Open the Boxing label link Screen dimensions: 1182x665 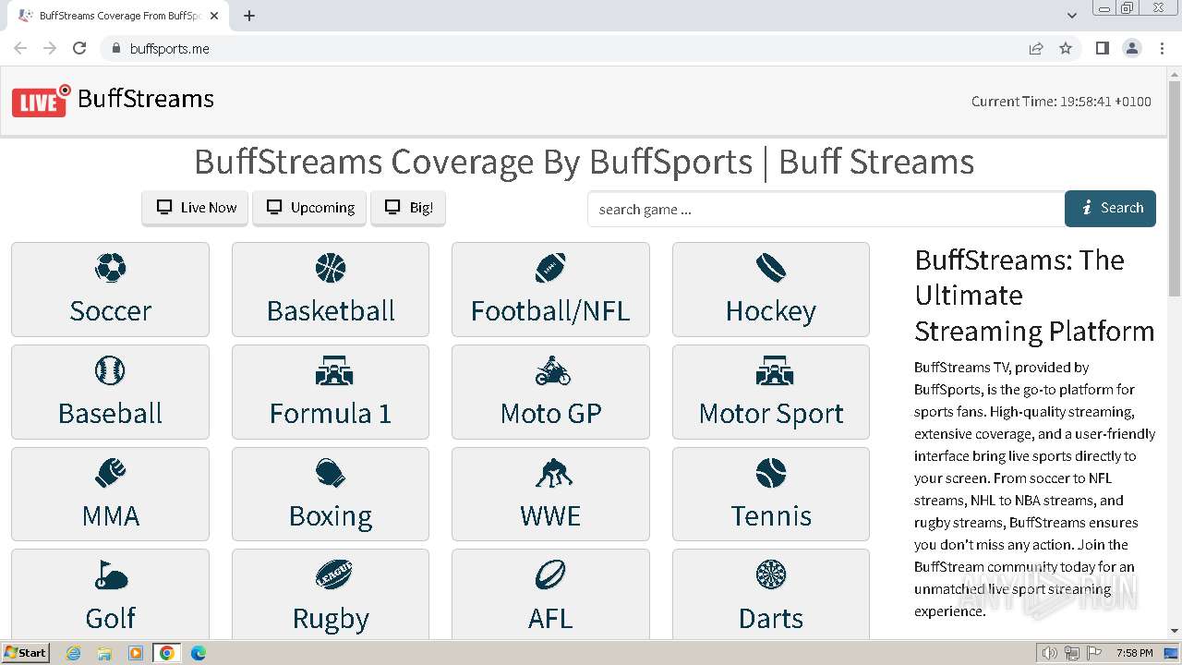(x=331, y=515)
